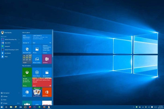This screenshot has width=164, height=109.
Task: Open the Netflix tile
Action: 47,103
